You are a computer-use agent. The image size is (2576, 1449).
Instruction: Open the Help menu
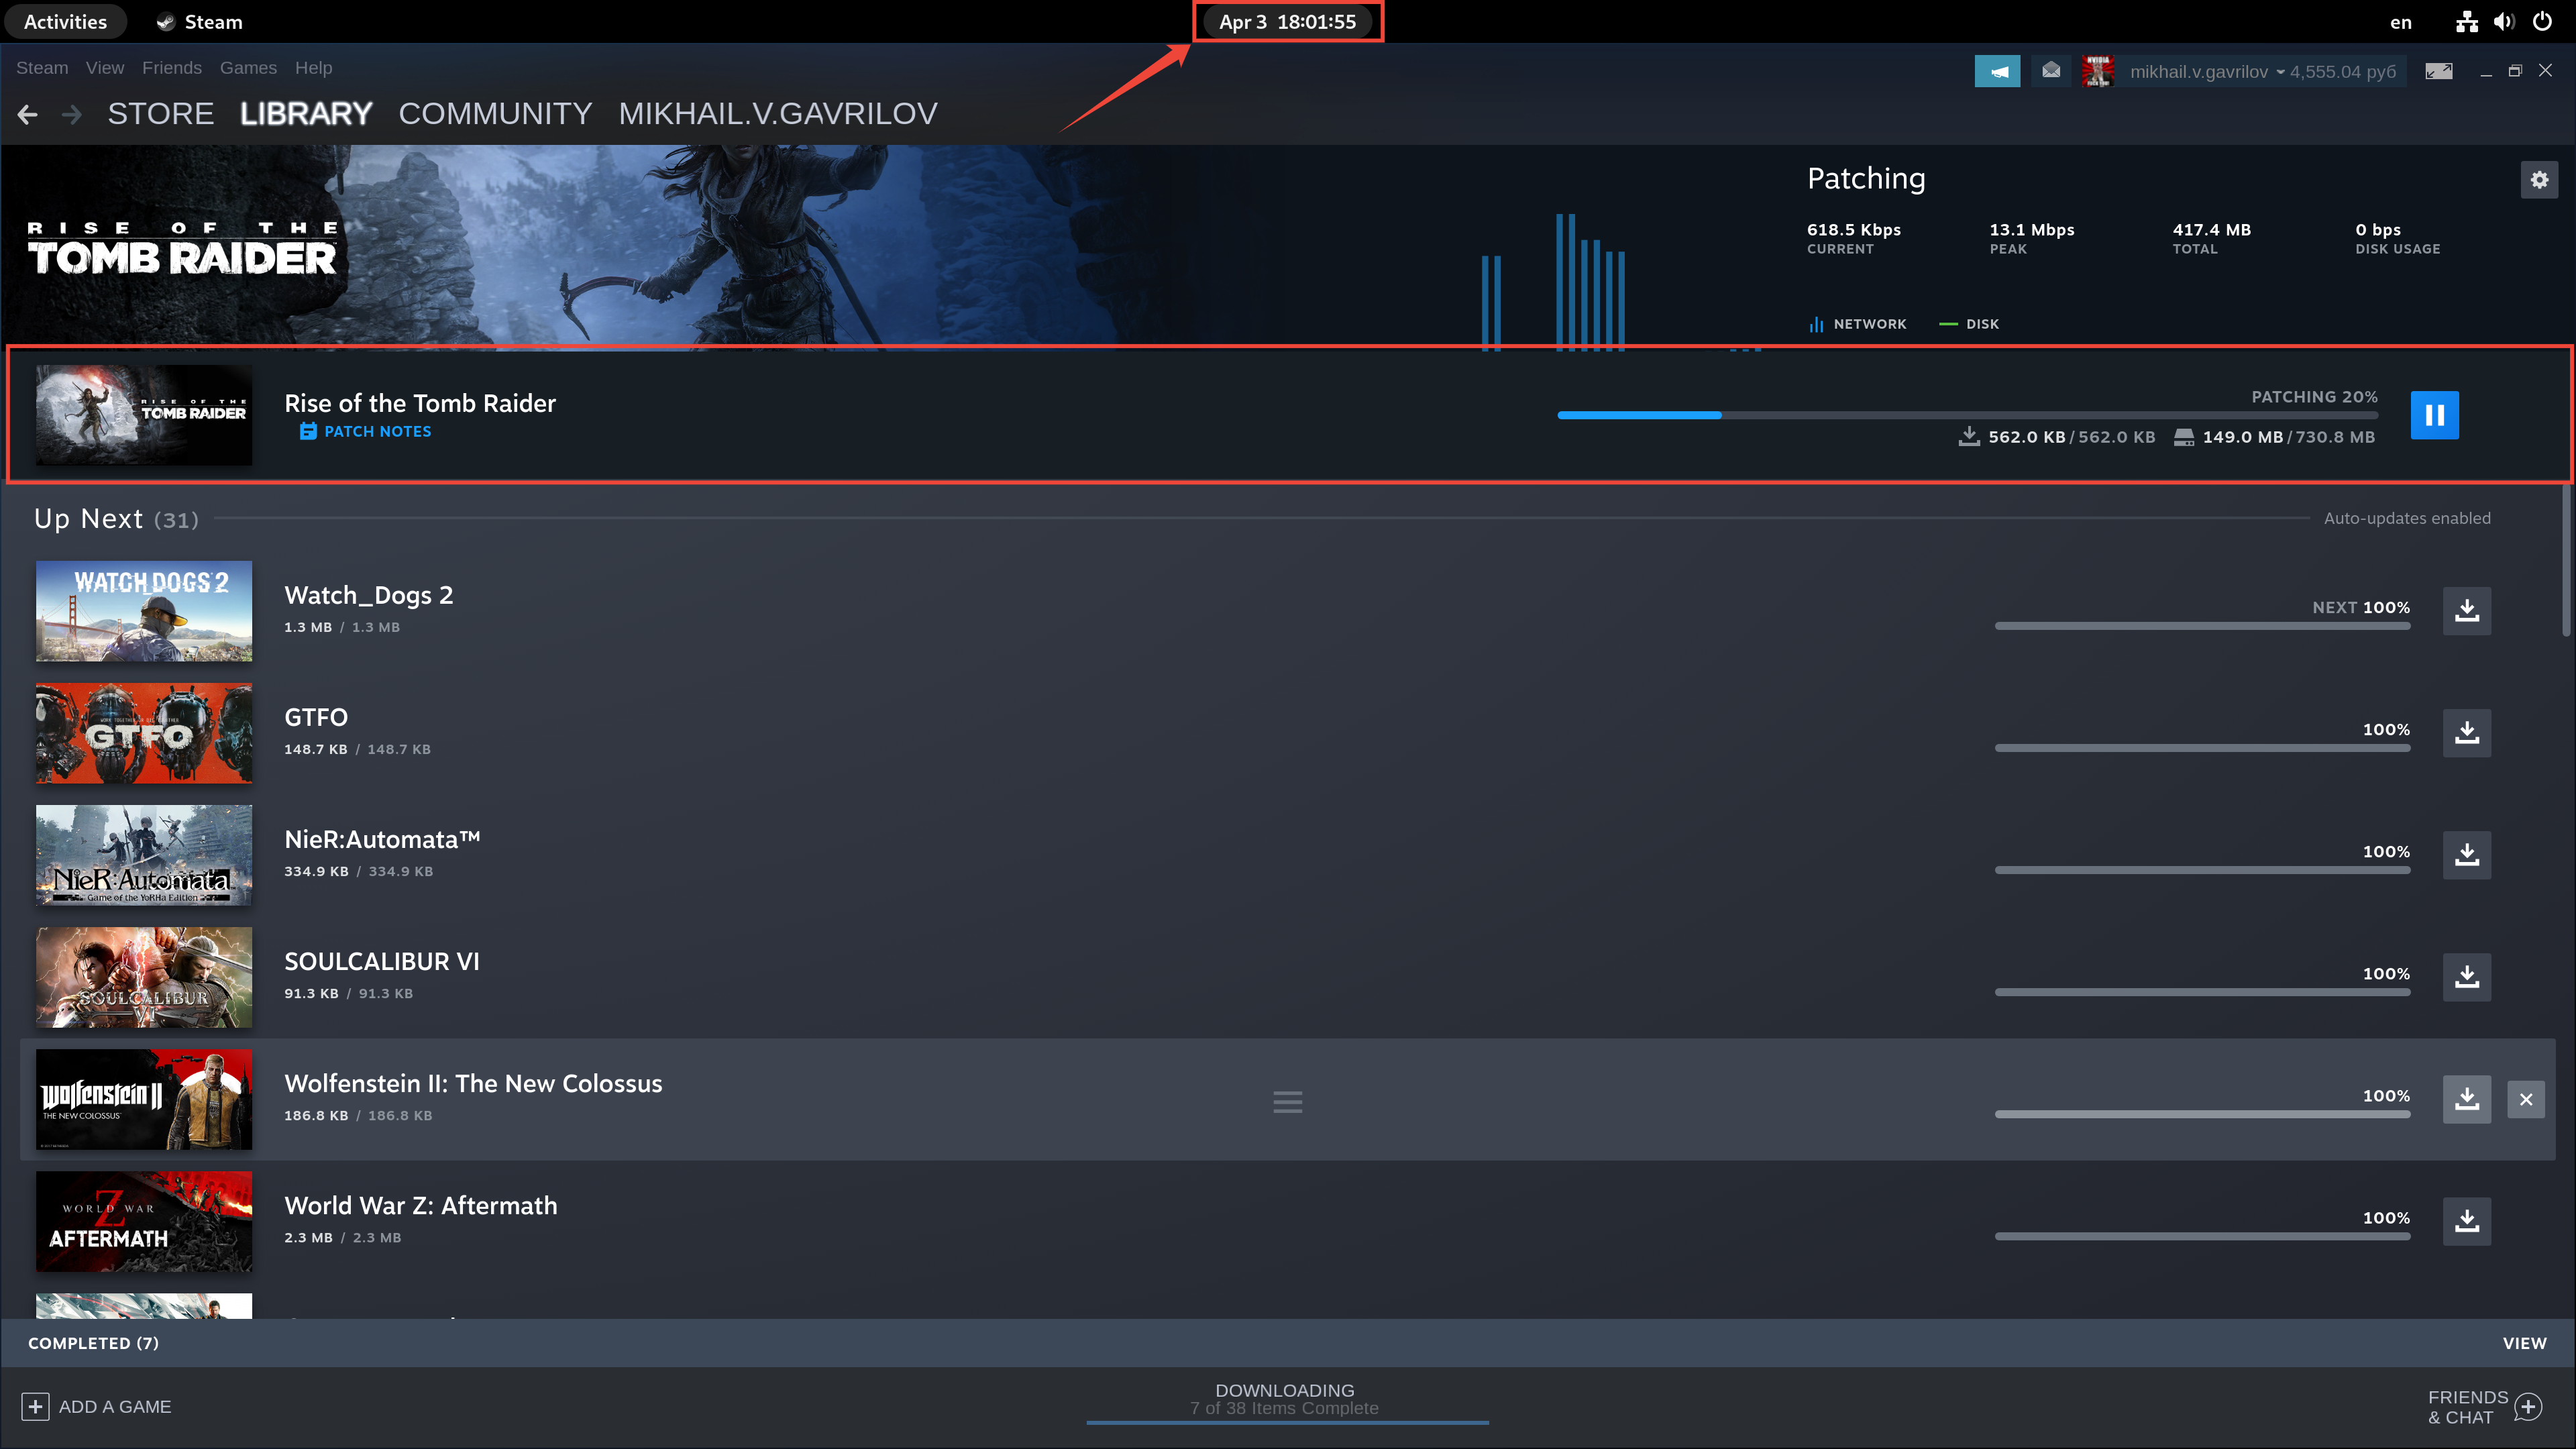coord(313,68)
